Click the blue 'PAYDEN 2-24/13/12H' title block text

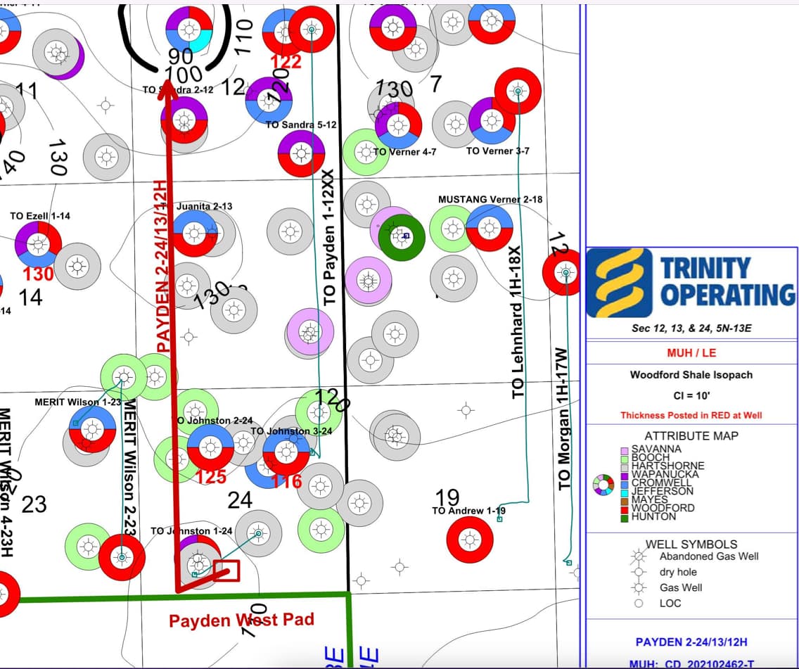click(x=691, y=642)
